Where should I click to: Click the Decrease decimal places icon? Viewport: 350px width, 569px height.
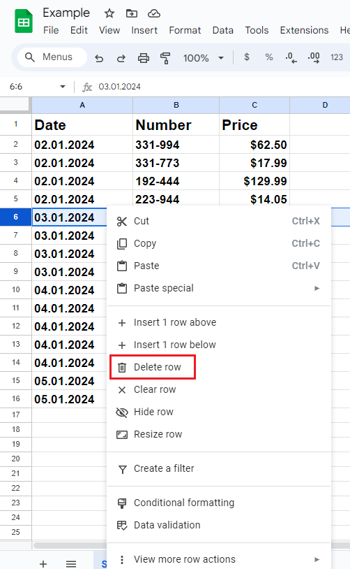291,57
